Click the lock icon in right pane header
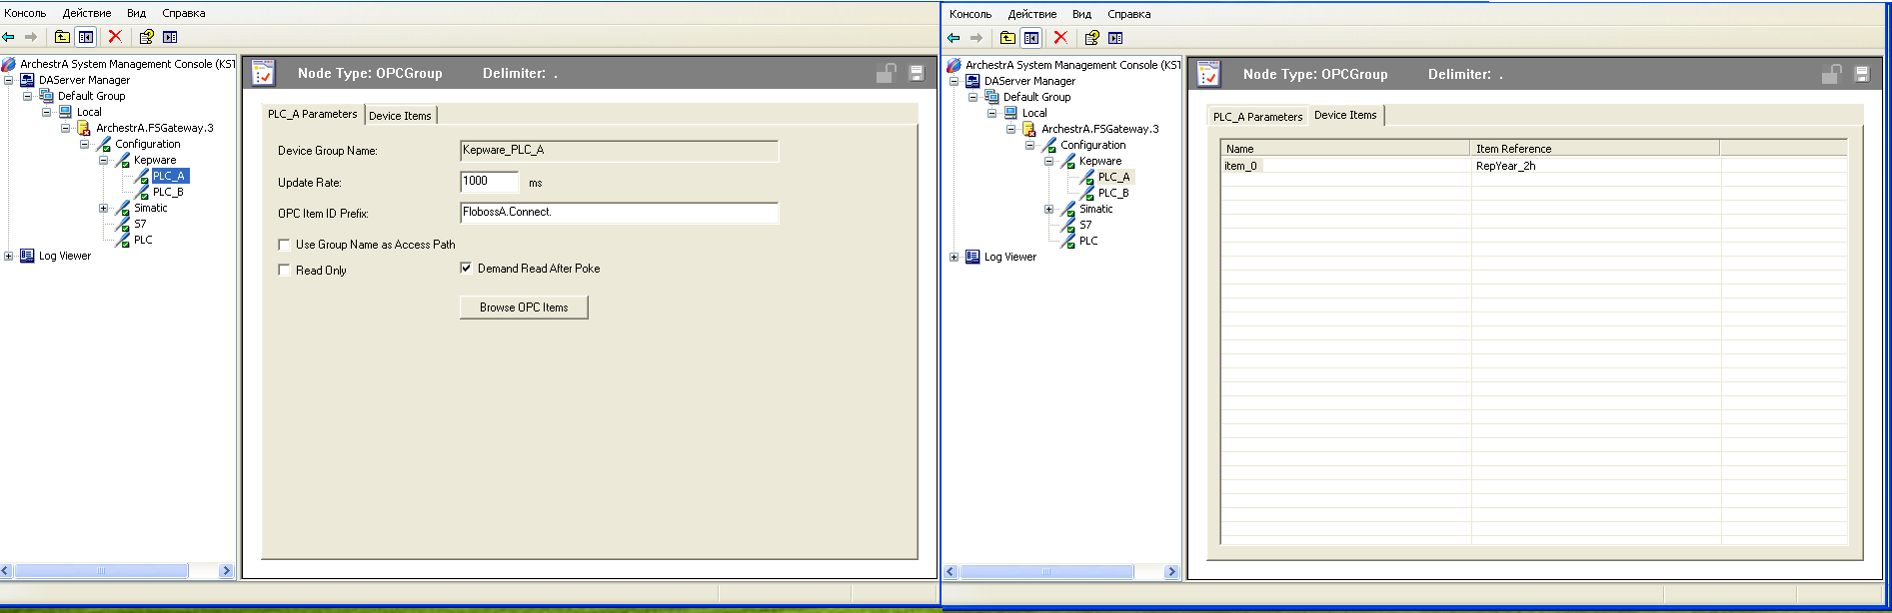 point(1831,74)
